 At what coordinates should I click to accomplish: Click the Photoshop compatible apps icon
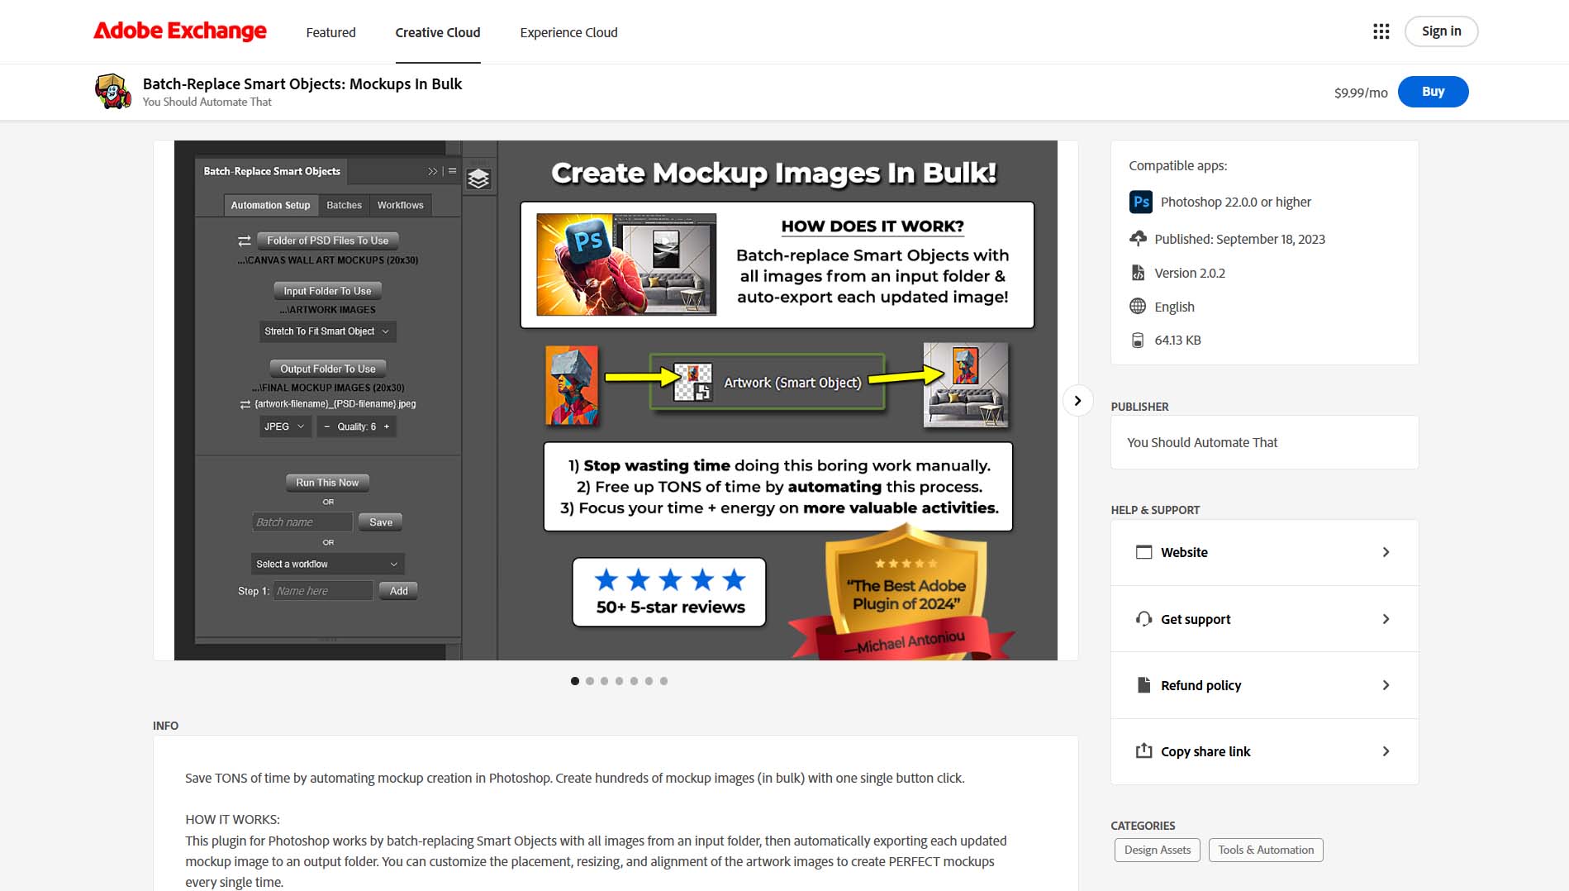(x=1140, y=201)
